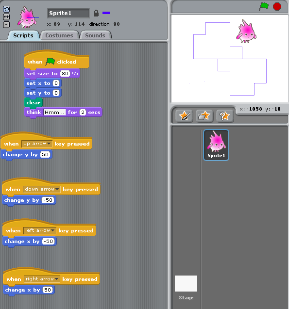Click the y: 114 position readout
This screenshot has height=309, width=289.
[x=76, y=24]
